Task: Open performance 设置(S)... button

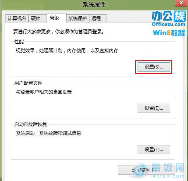Action: coord(154,67)
